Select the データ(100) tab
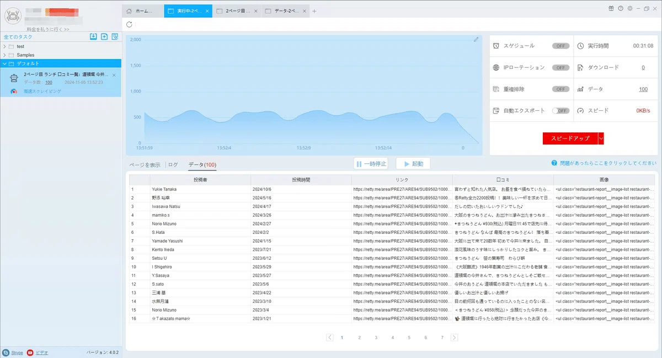662x358 pixels. click(202, 164)
